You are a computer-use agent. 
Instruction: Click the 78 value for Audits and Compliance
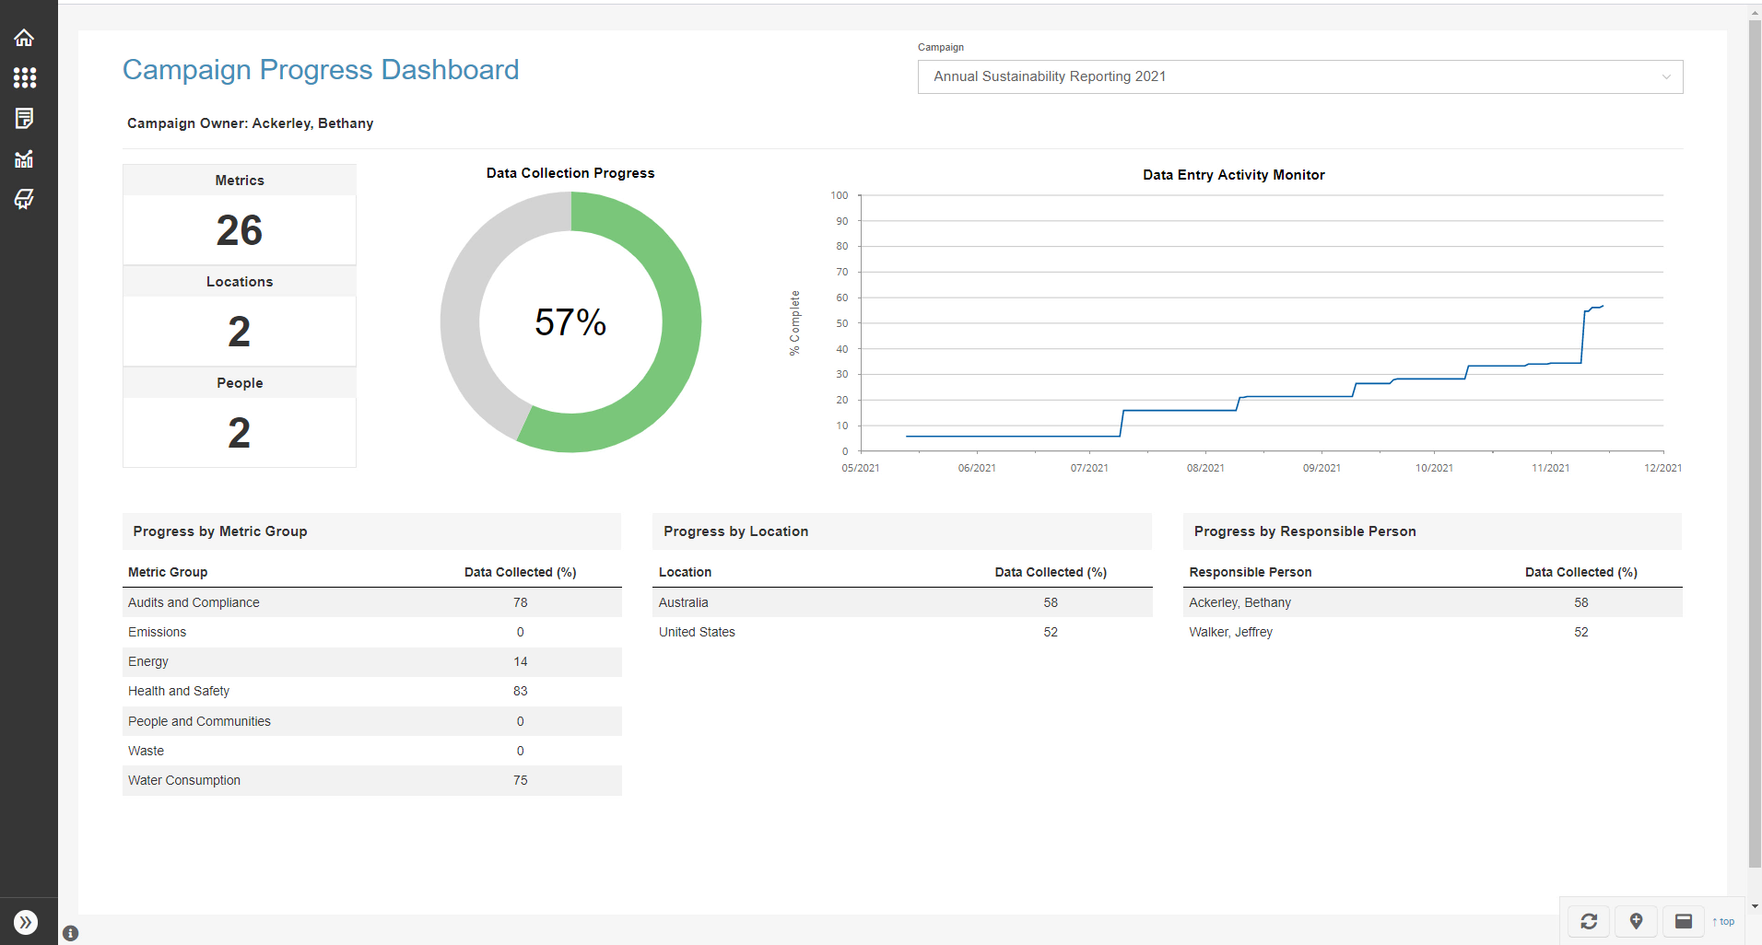pyautogui.click(x=521, y=602)
